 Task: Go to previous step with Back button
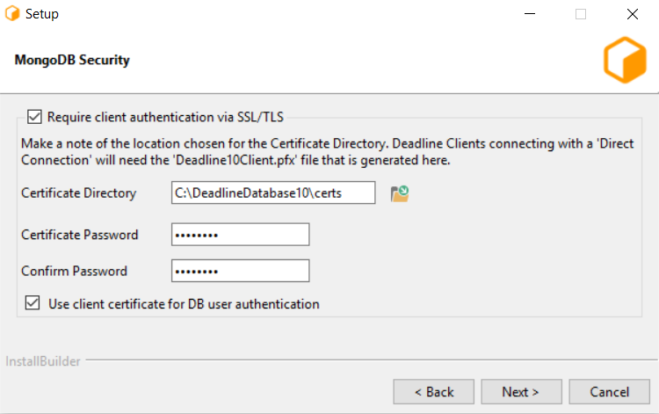coord(434,392)
